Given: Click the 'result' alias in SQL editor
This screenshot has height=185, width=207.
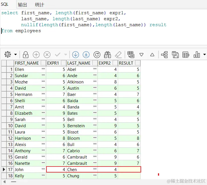Looking at the screenshot, I should [158, 25].
